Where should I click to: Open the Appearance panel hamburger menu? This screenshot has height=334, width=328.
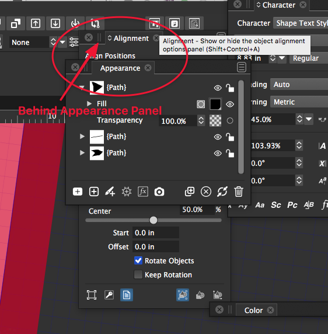coord(242,67)
